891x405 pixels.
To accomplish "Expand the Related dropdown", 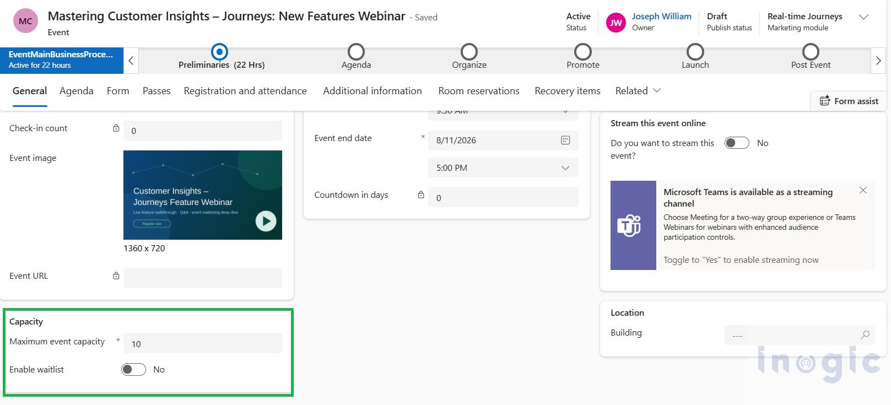I will coord(638,91).
